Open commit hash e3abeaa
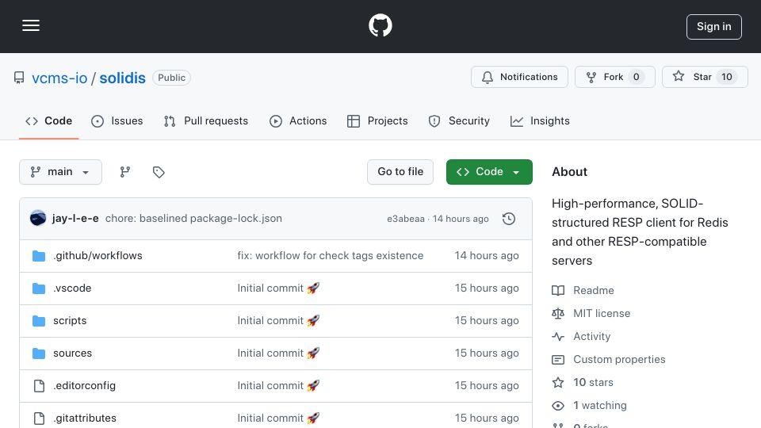761x428 pixels. (x=406, y=219)
